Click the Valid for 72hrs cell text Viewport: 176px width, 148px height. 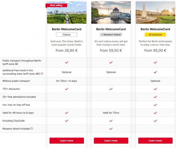(111, 113)
